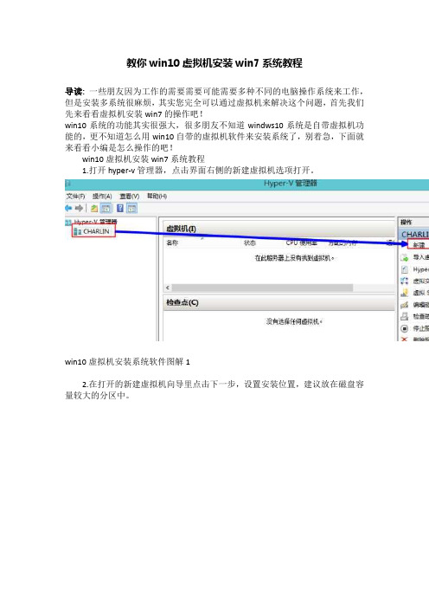Viewport: 429px width, 608px height.
Task: Select the CHARLIN server in the tree
Action: click(x=93, y=231)
